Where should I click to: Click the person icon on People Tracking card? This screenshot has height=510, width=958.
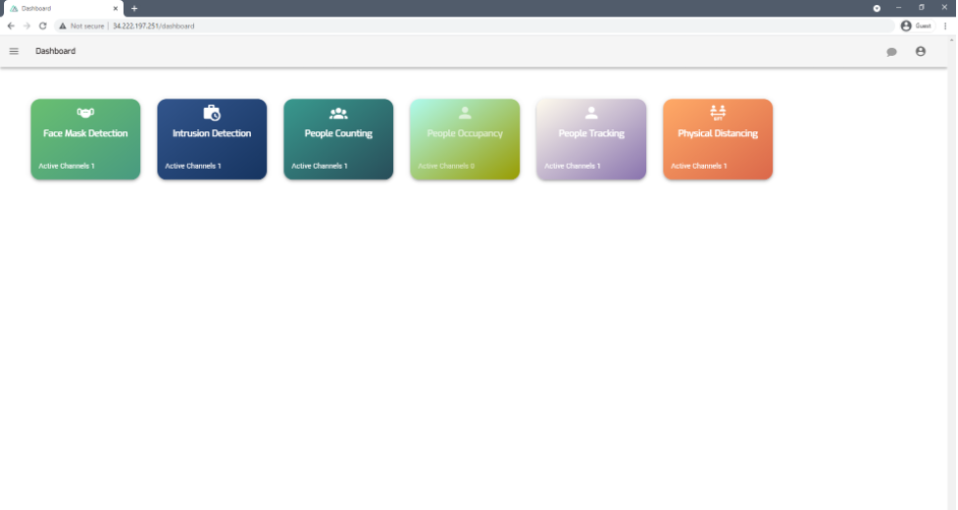(x=591, y=113)
